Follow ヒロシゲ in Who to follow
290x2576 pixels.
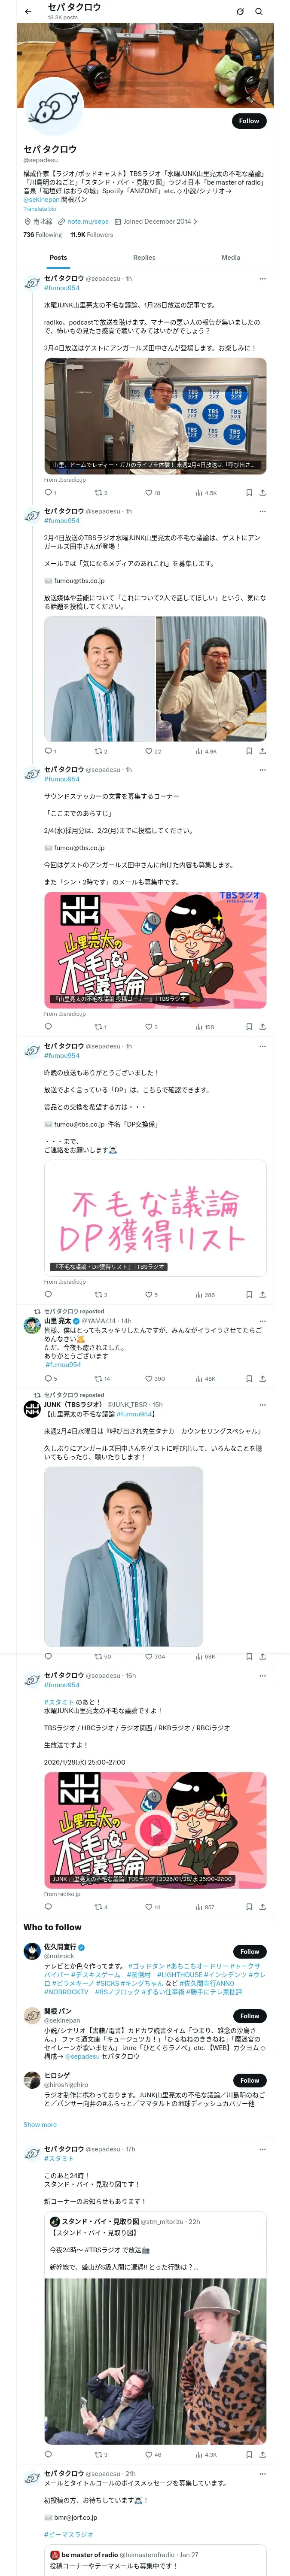(x=250, y=2080)
